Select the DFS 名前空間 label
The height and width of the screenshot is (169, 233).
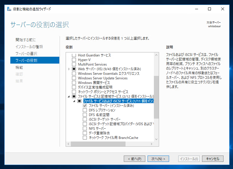(99, 115)
